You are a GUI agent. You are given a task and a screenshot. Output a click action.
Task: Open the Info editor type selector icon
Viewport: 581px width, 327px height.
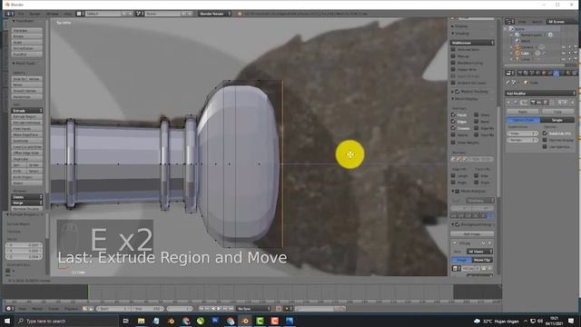tap(9, 14)
